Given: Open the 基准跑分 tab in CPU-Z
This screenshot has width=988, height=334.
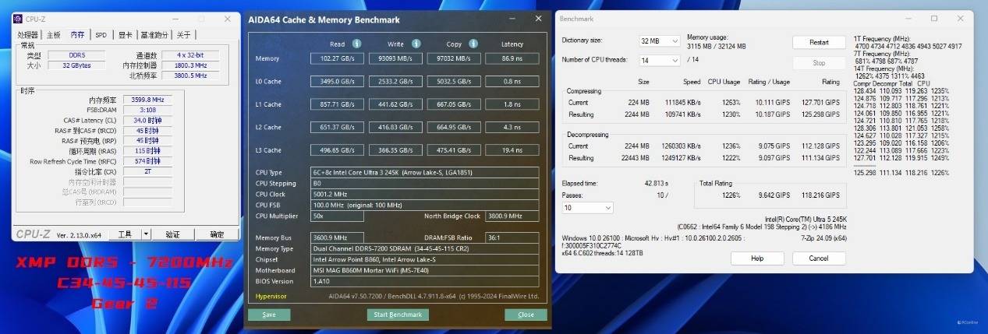Looking at the screenshot, I should click(154, 35).
